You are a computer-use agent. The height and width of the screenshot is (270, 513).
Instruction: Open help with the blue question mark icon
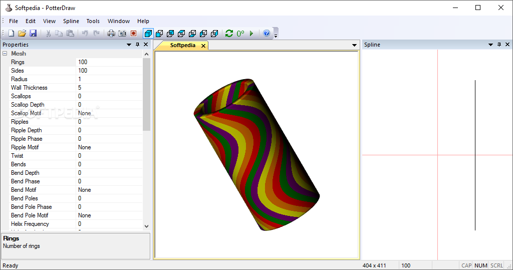[267, 34]
